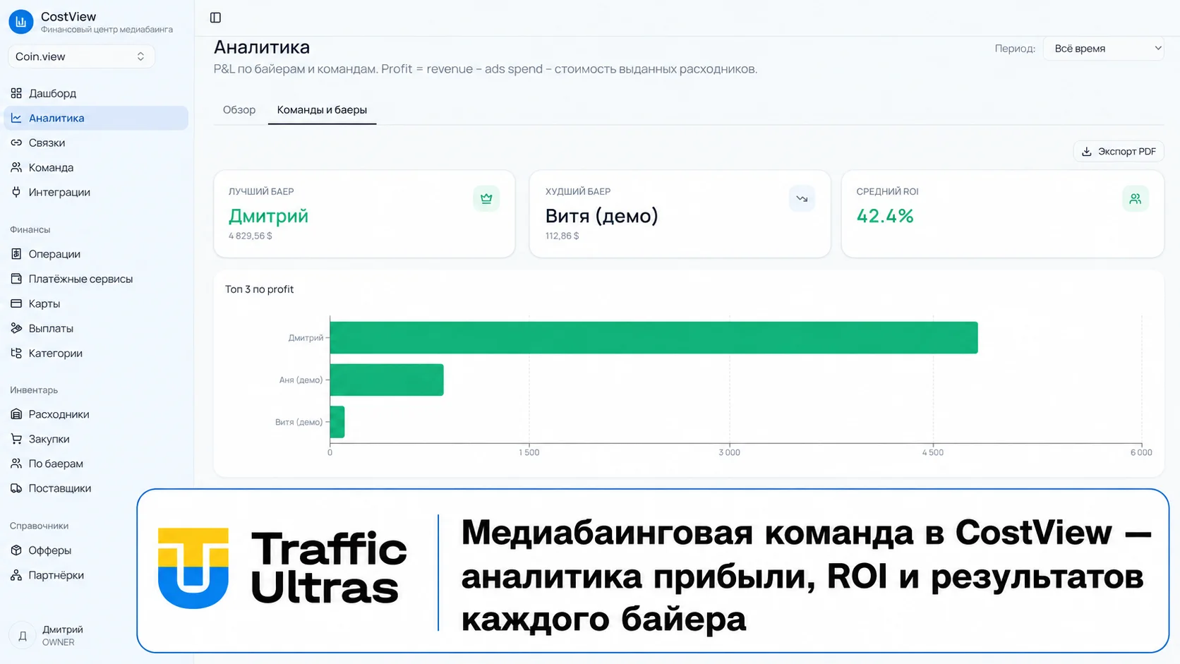Click the Аналитика page title
Viewport: 1180px width, 664px height.
(262, 47)
